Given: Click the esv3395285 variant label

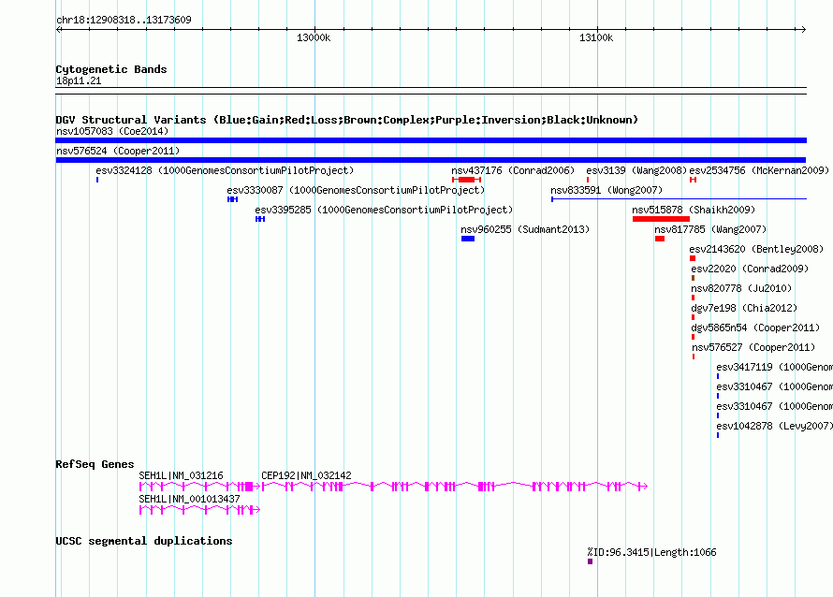Looking at the screenshot, I should point(384,210).
